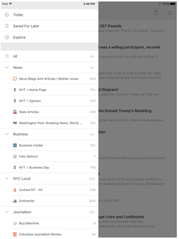Tap the Gothamist feed icon

[15, 201]
